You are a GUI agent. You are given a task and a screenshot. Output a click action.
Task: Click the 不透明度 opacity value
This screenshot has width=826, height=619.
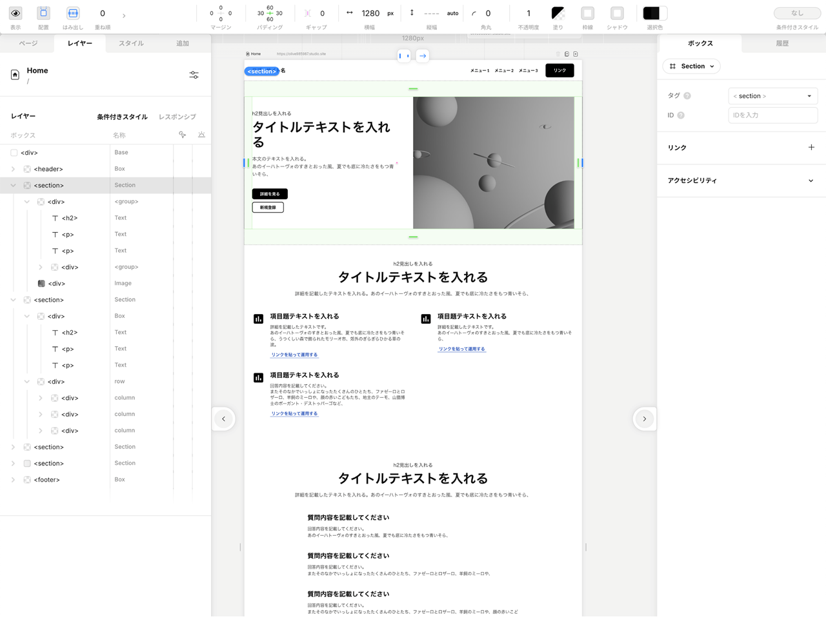(x=529, y=13)
